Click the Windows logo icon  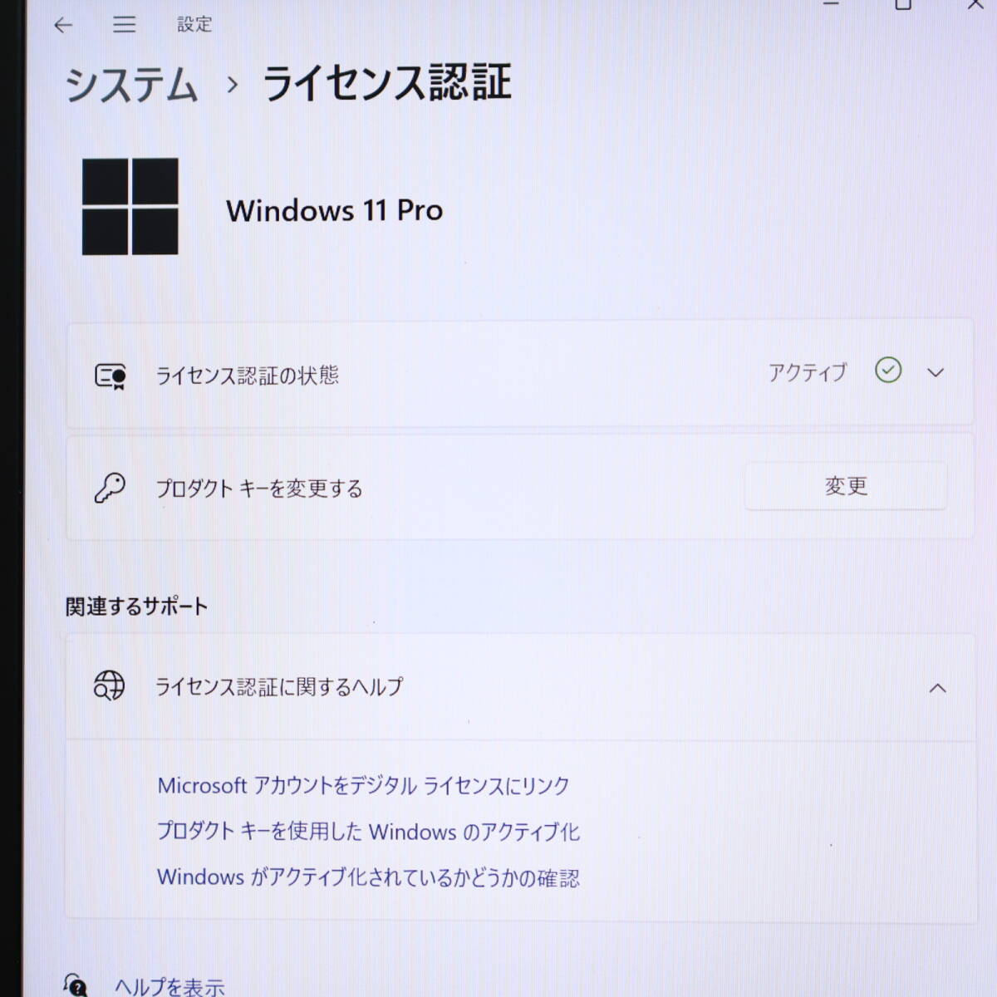[x=130, y=207]
